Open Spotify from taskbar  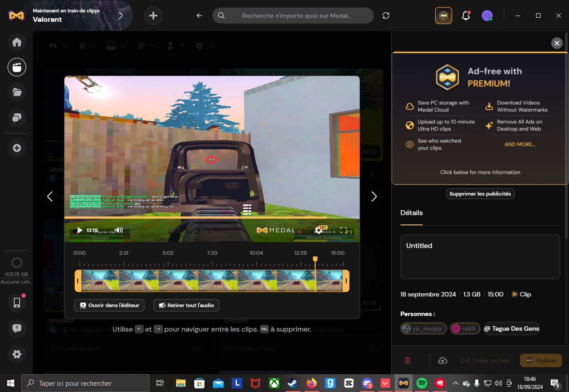[x=422, y=383]
